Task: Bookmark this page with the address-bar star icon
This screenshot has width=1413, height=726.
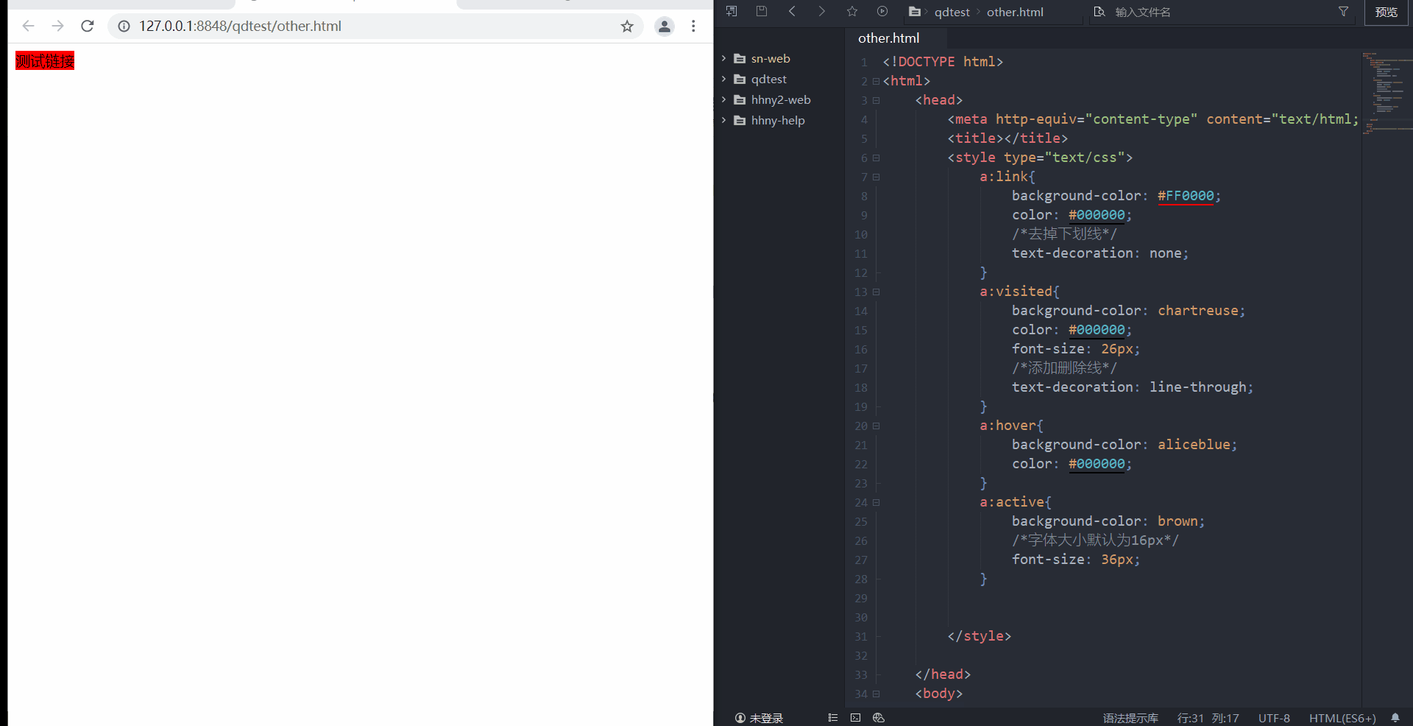Action: pos(627,26)
